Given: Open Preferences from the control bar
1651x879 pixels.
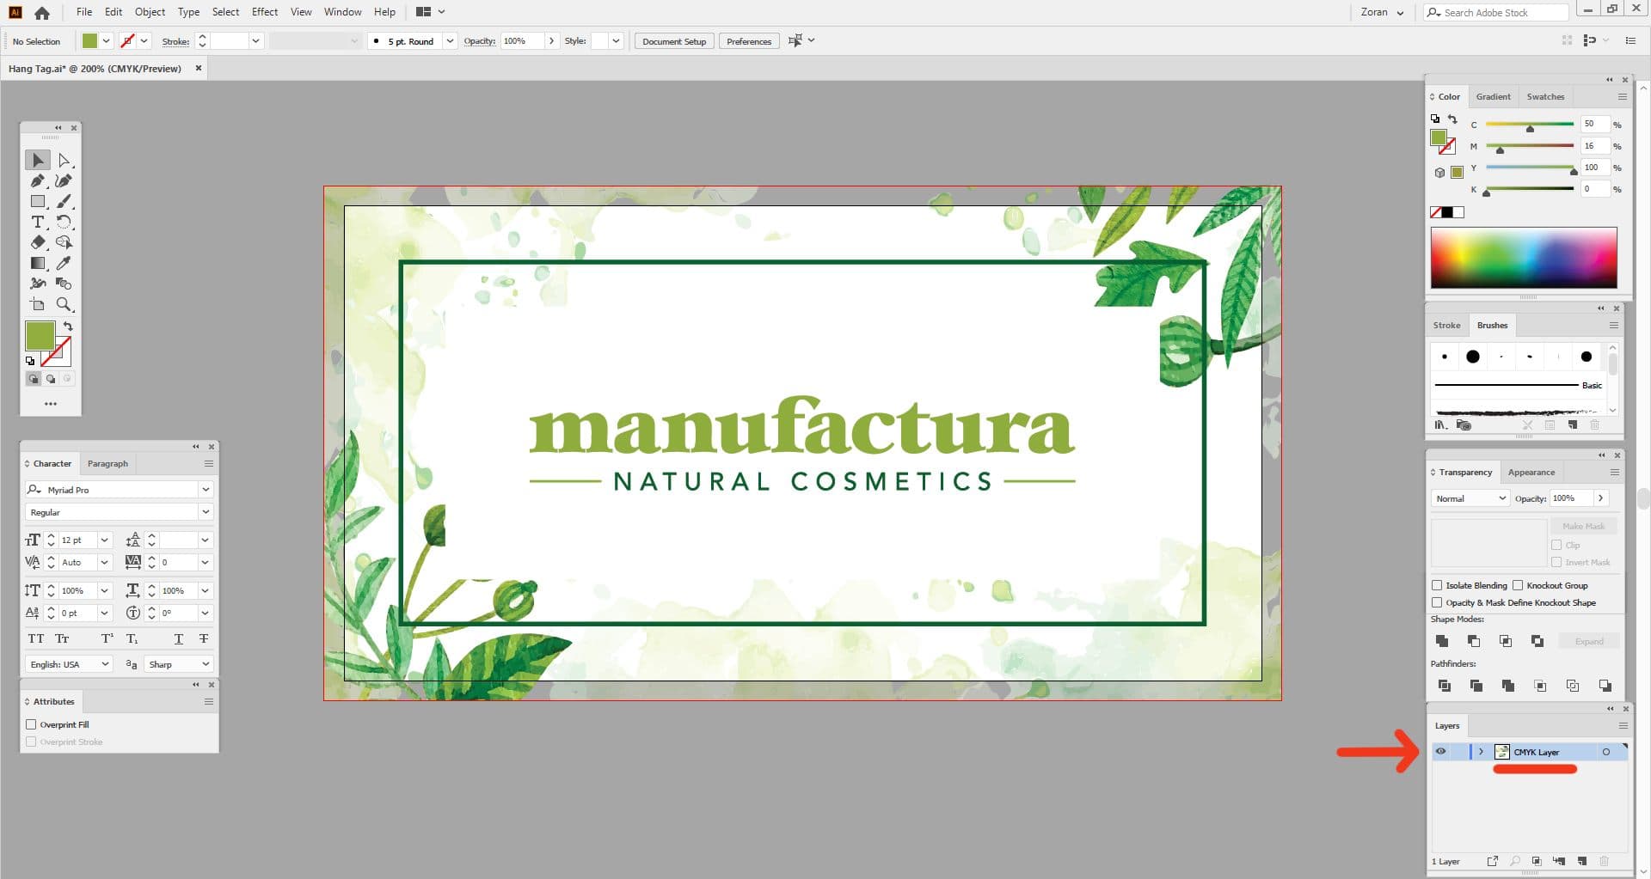Looking at the screenshot, I should [748, 40].
